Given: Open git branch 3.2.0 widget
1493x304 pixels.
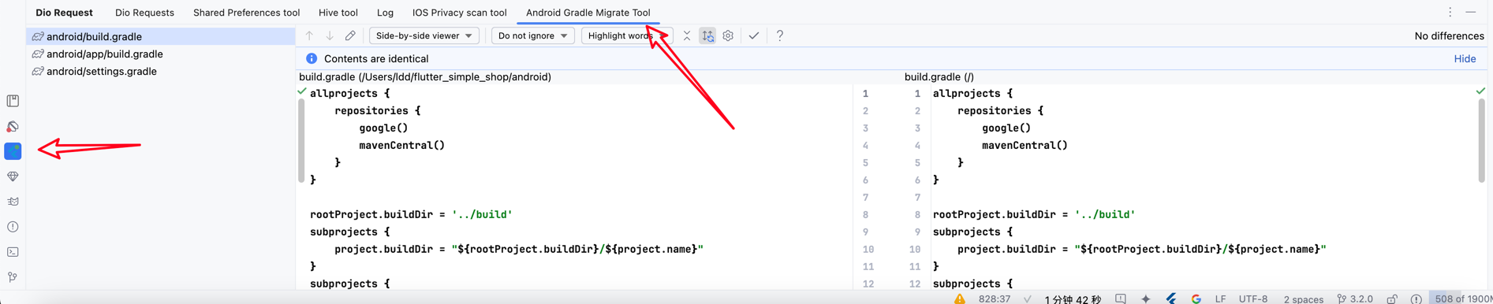Looking at the screenshot, I should (x=1355, y=298).
